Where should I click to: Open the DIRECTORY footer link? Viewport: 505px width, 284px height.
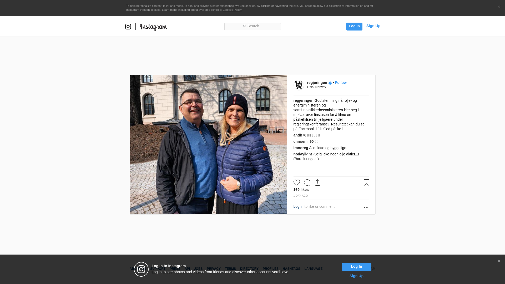click(249, 269)
